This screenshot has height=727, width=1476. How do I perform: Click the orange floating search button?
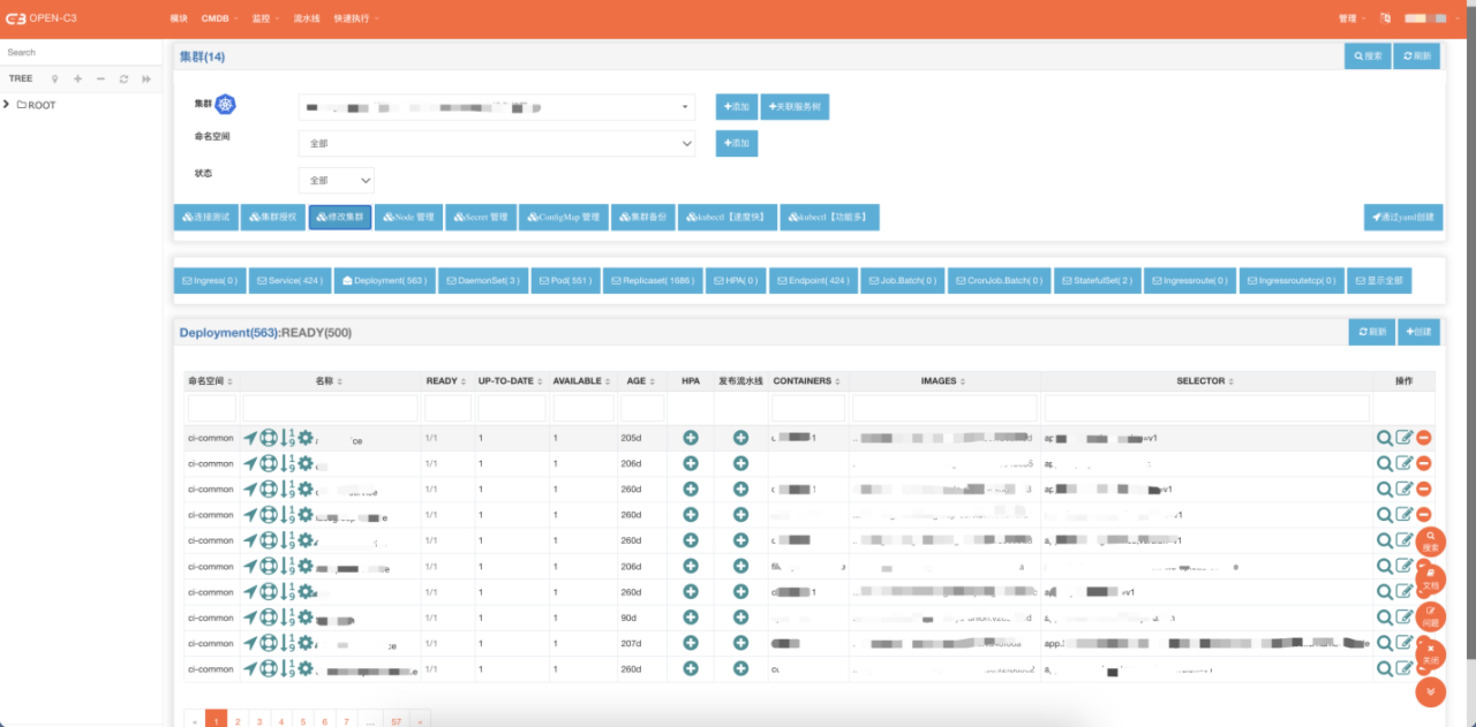[x=1430, y=541]
